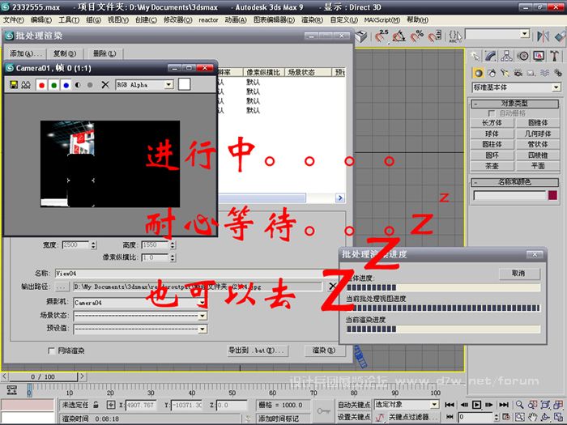567x425 pixels.
Task: Select the Geometry category sphere icon
Action: click(479, 73)
